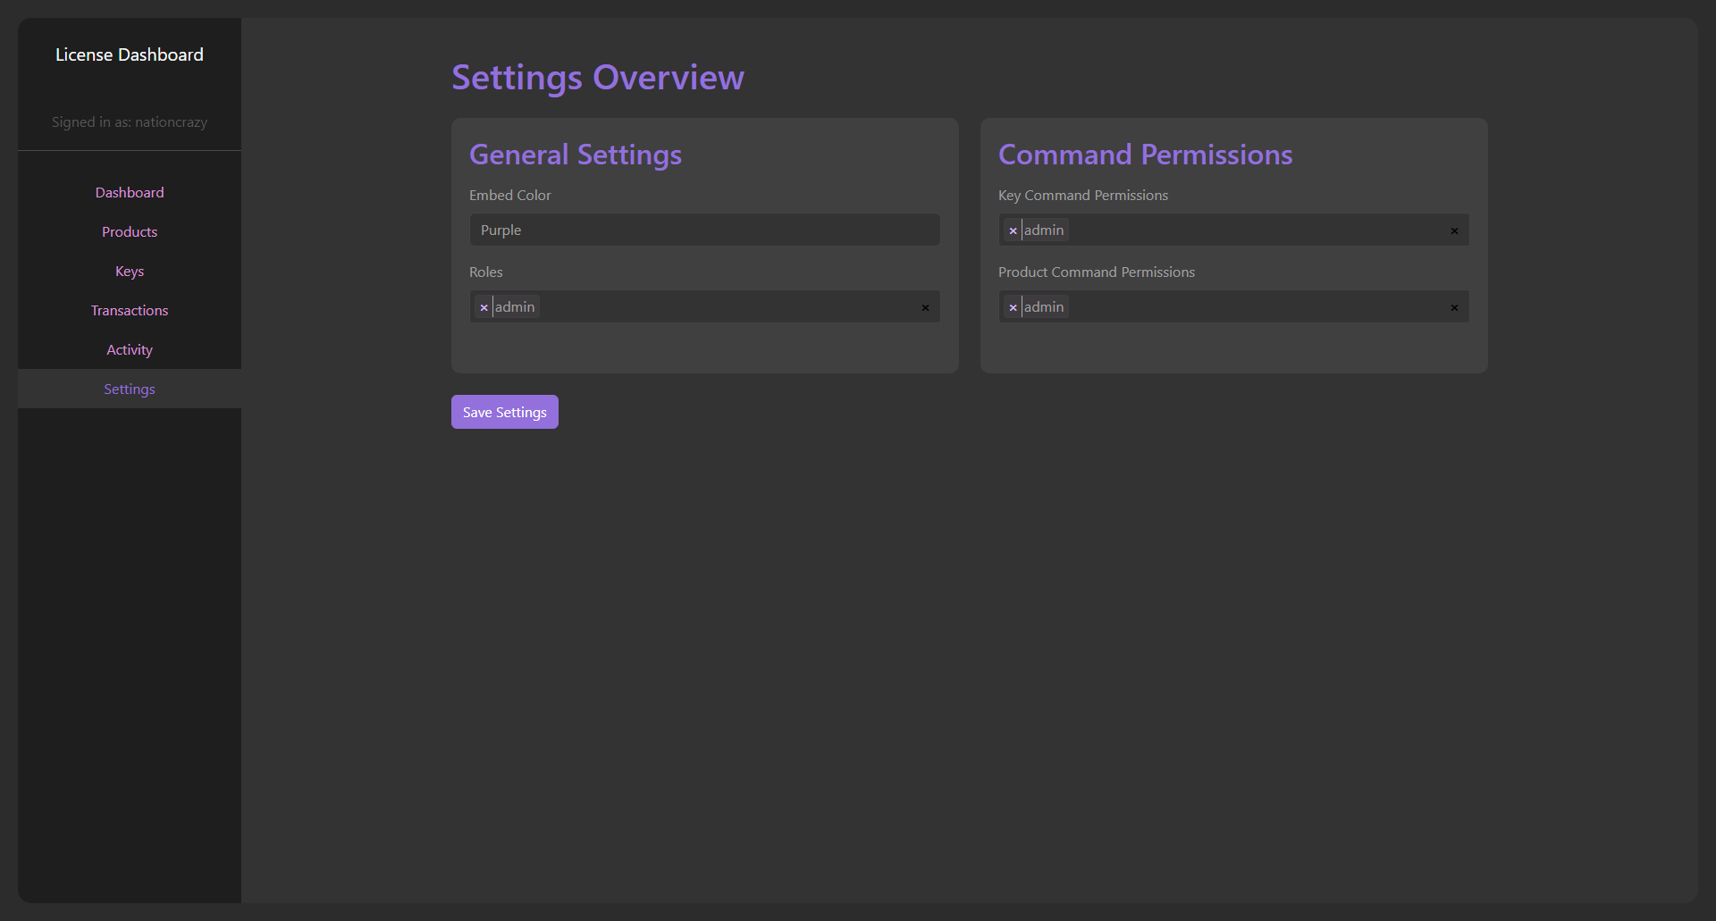This screenshot has height=921, width=1716.
Task: Open the Transactions page
Action: coord(130,311)
